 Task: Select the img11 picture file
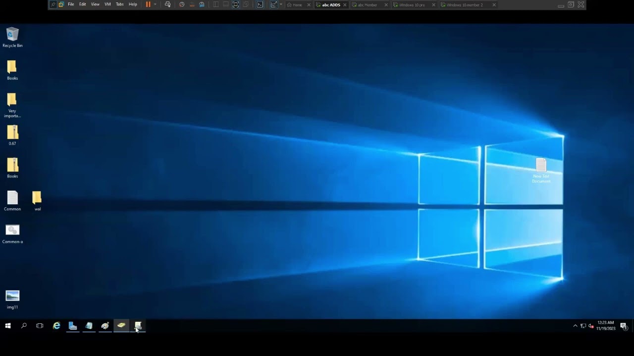pos(12,299)
